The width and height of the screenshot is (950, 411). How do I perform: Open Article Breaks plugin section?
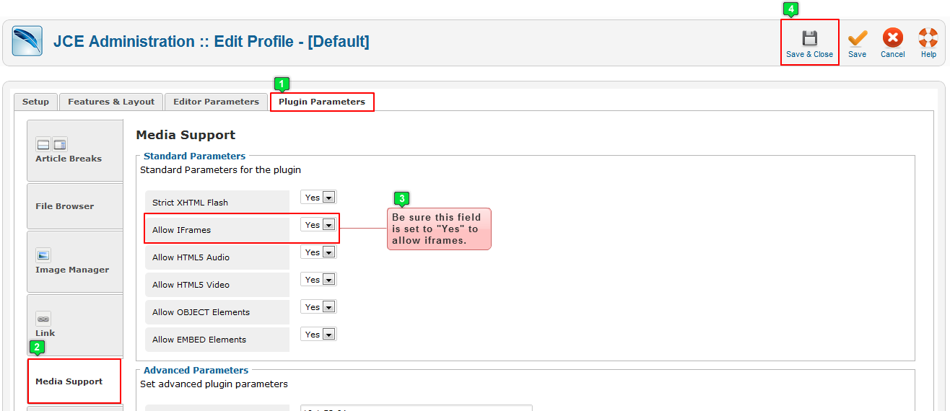click(75, 151)
